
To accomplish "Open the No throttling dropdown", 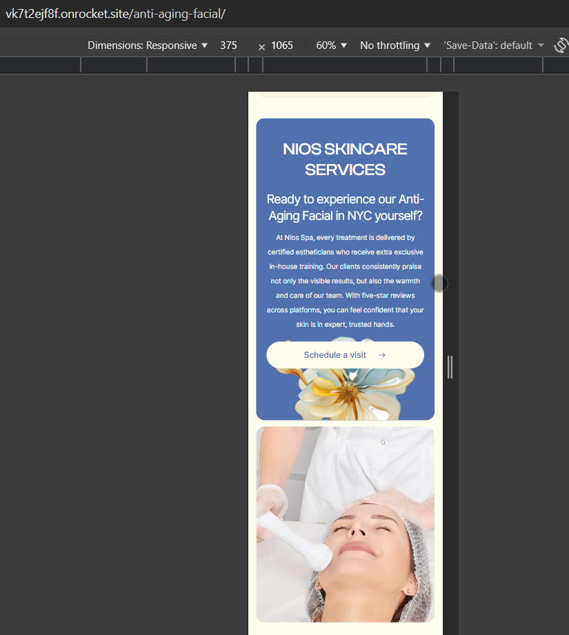I will point(395,46).
